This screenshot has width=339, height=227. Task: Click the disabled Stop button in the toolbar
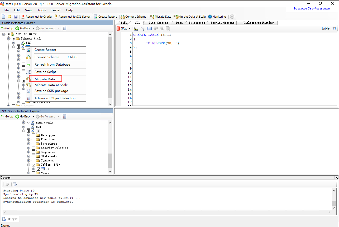coord(232,17)
